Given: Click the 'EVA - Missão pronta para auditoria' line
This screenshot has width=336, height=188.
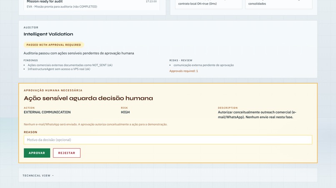Looking at the screenshot, I should pyautogui.click(x=62, y=7).
